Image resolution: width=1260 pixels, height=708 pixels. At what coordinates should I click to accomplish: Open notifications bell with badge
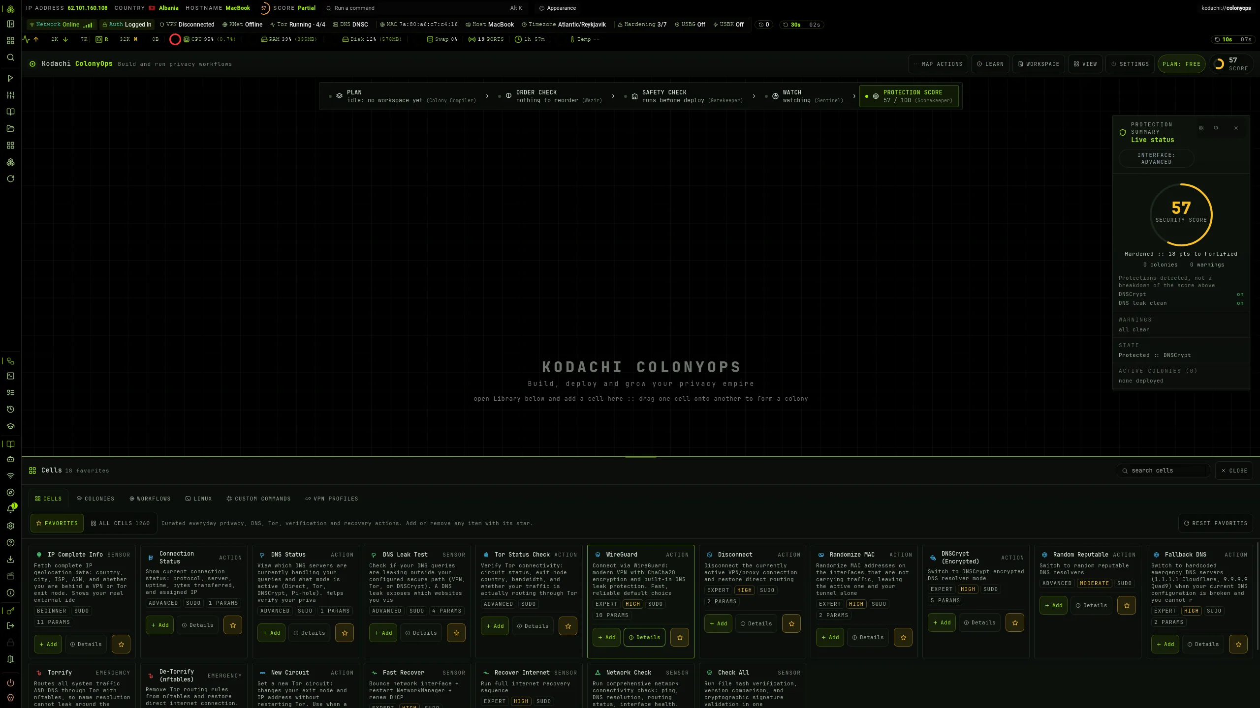point(10,509)
